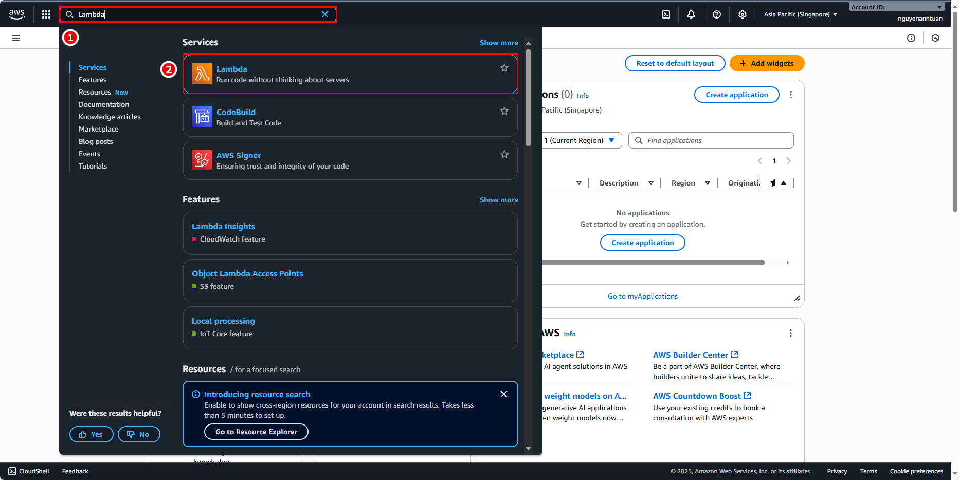Open the settings gear in top bar

tap(743, 14)
